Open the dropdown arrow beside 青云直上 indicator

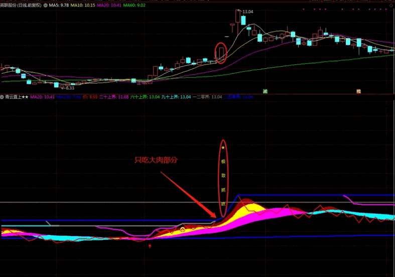coord(2,97)
